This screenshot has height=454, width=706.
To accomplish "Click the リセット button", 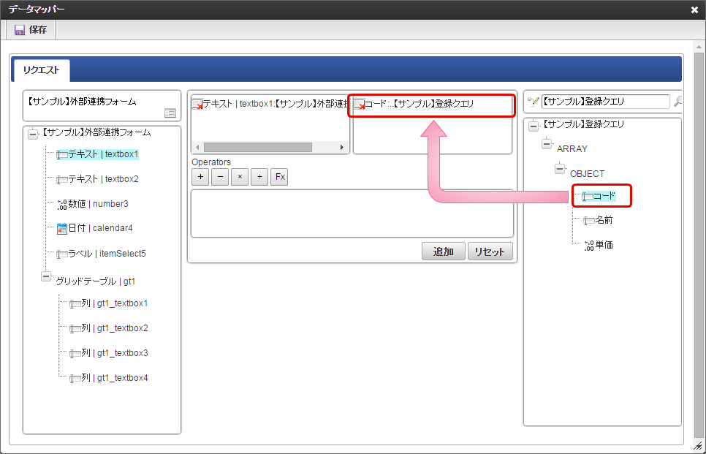I will click(490, 251).
